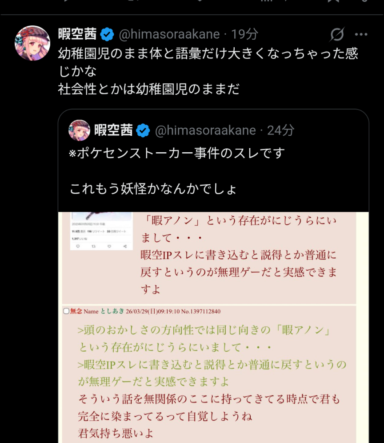This screenshot has width=384, height=443.
Task: Tap the small avatar in quoted post
Action: coord(79,130)
